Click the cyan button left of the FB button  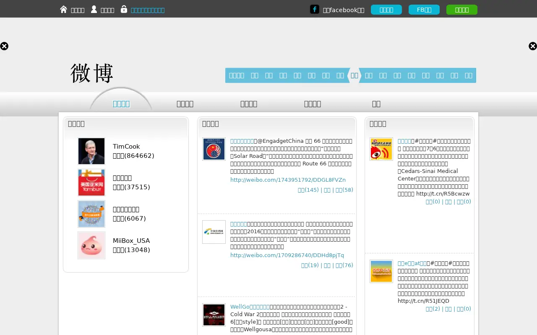point(386,10)
